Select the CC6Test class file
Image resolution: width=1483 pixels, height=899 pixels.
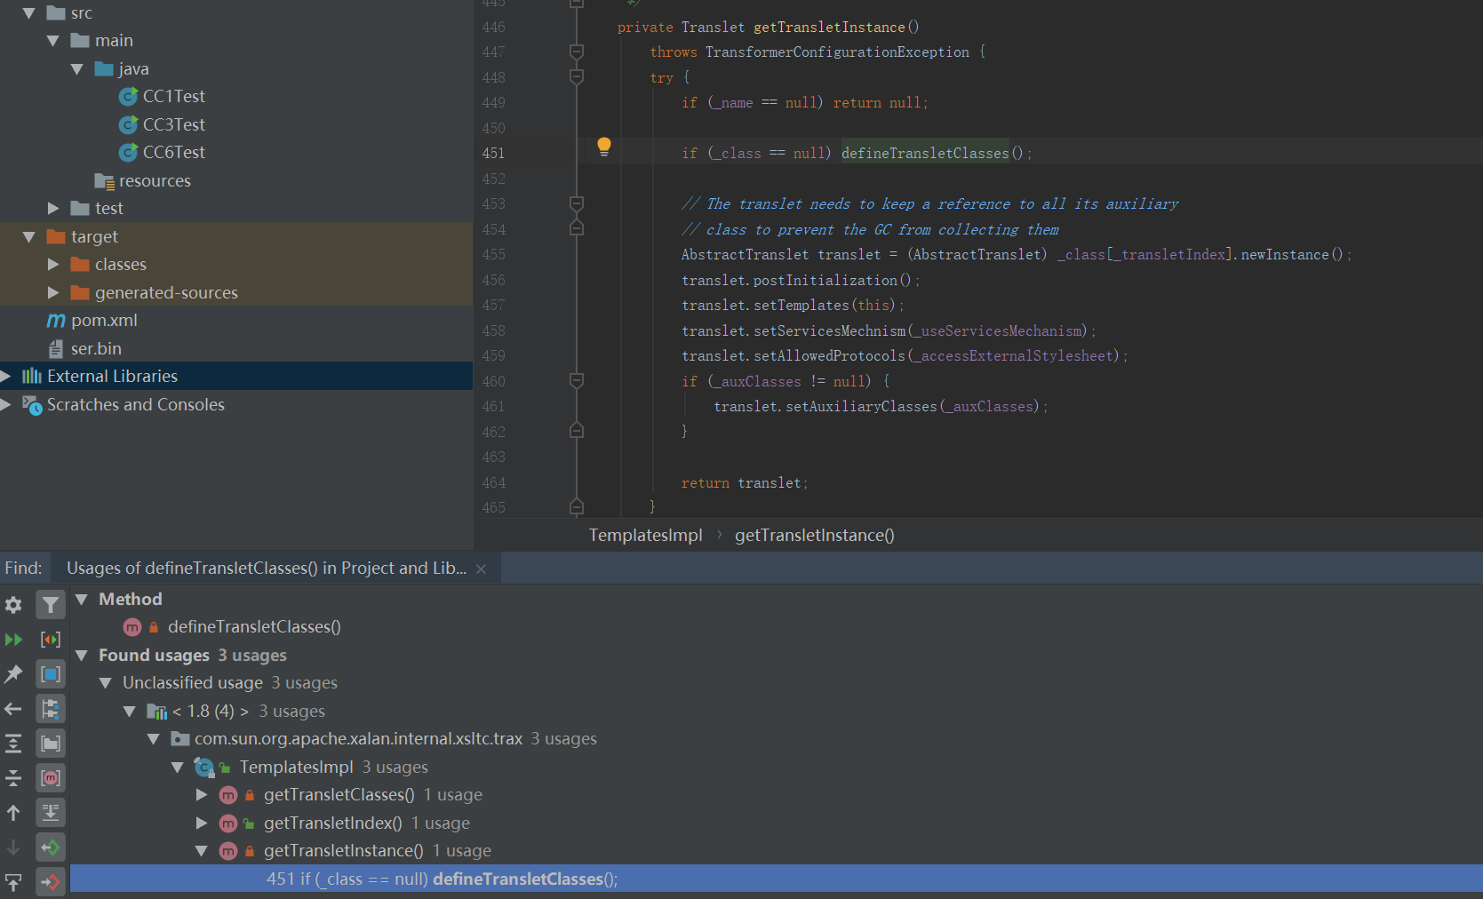point(173,153)
